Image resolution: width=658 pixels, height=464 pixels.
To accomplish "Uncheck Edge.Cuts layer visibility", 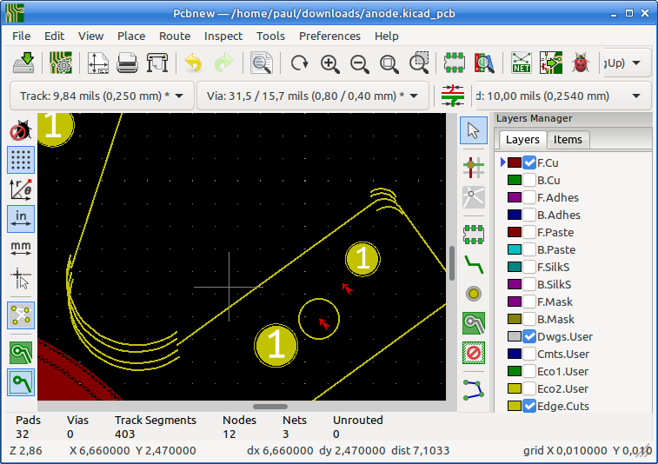I will point(529,406).
